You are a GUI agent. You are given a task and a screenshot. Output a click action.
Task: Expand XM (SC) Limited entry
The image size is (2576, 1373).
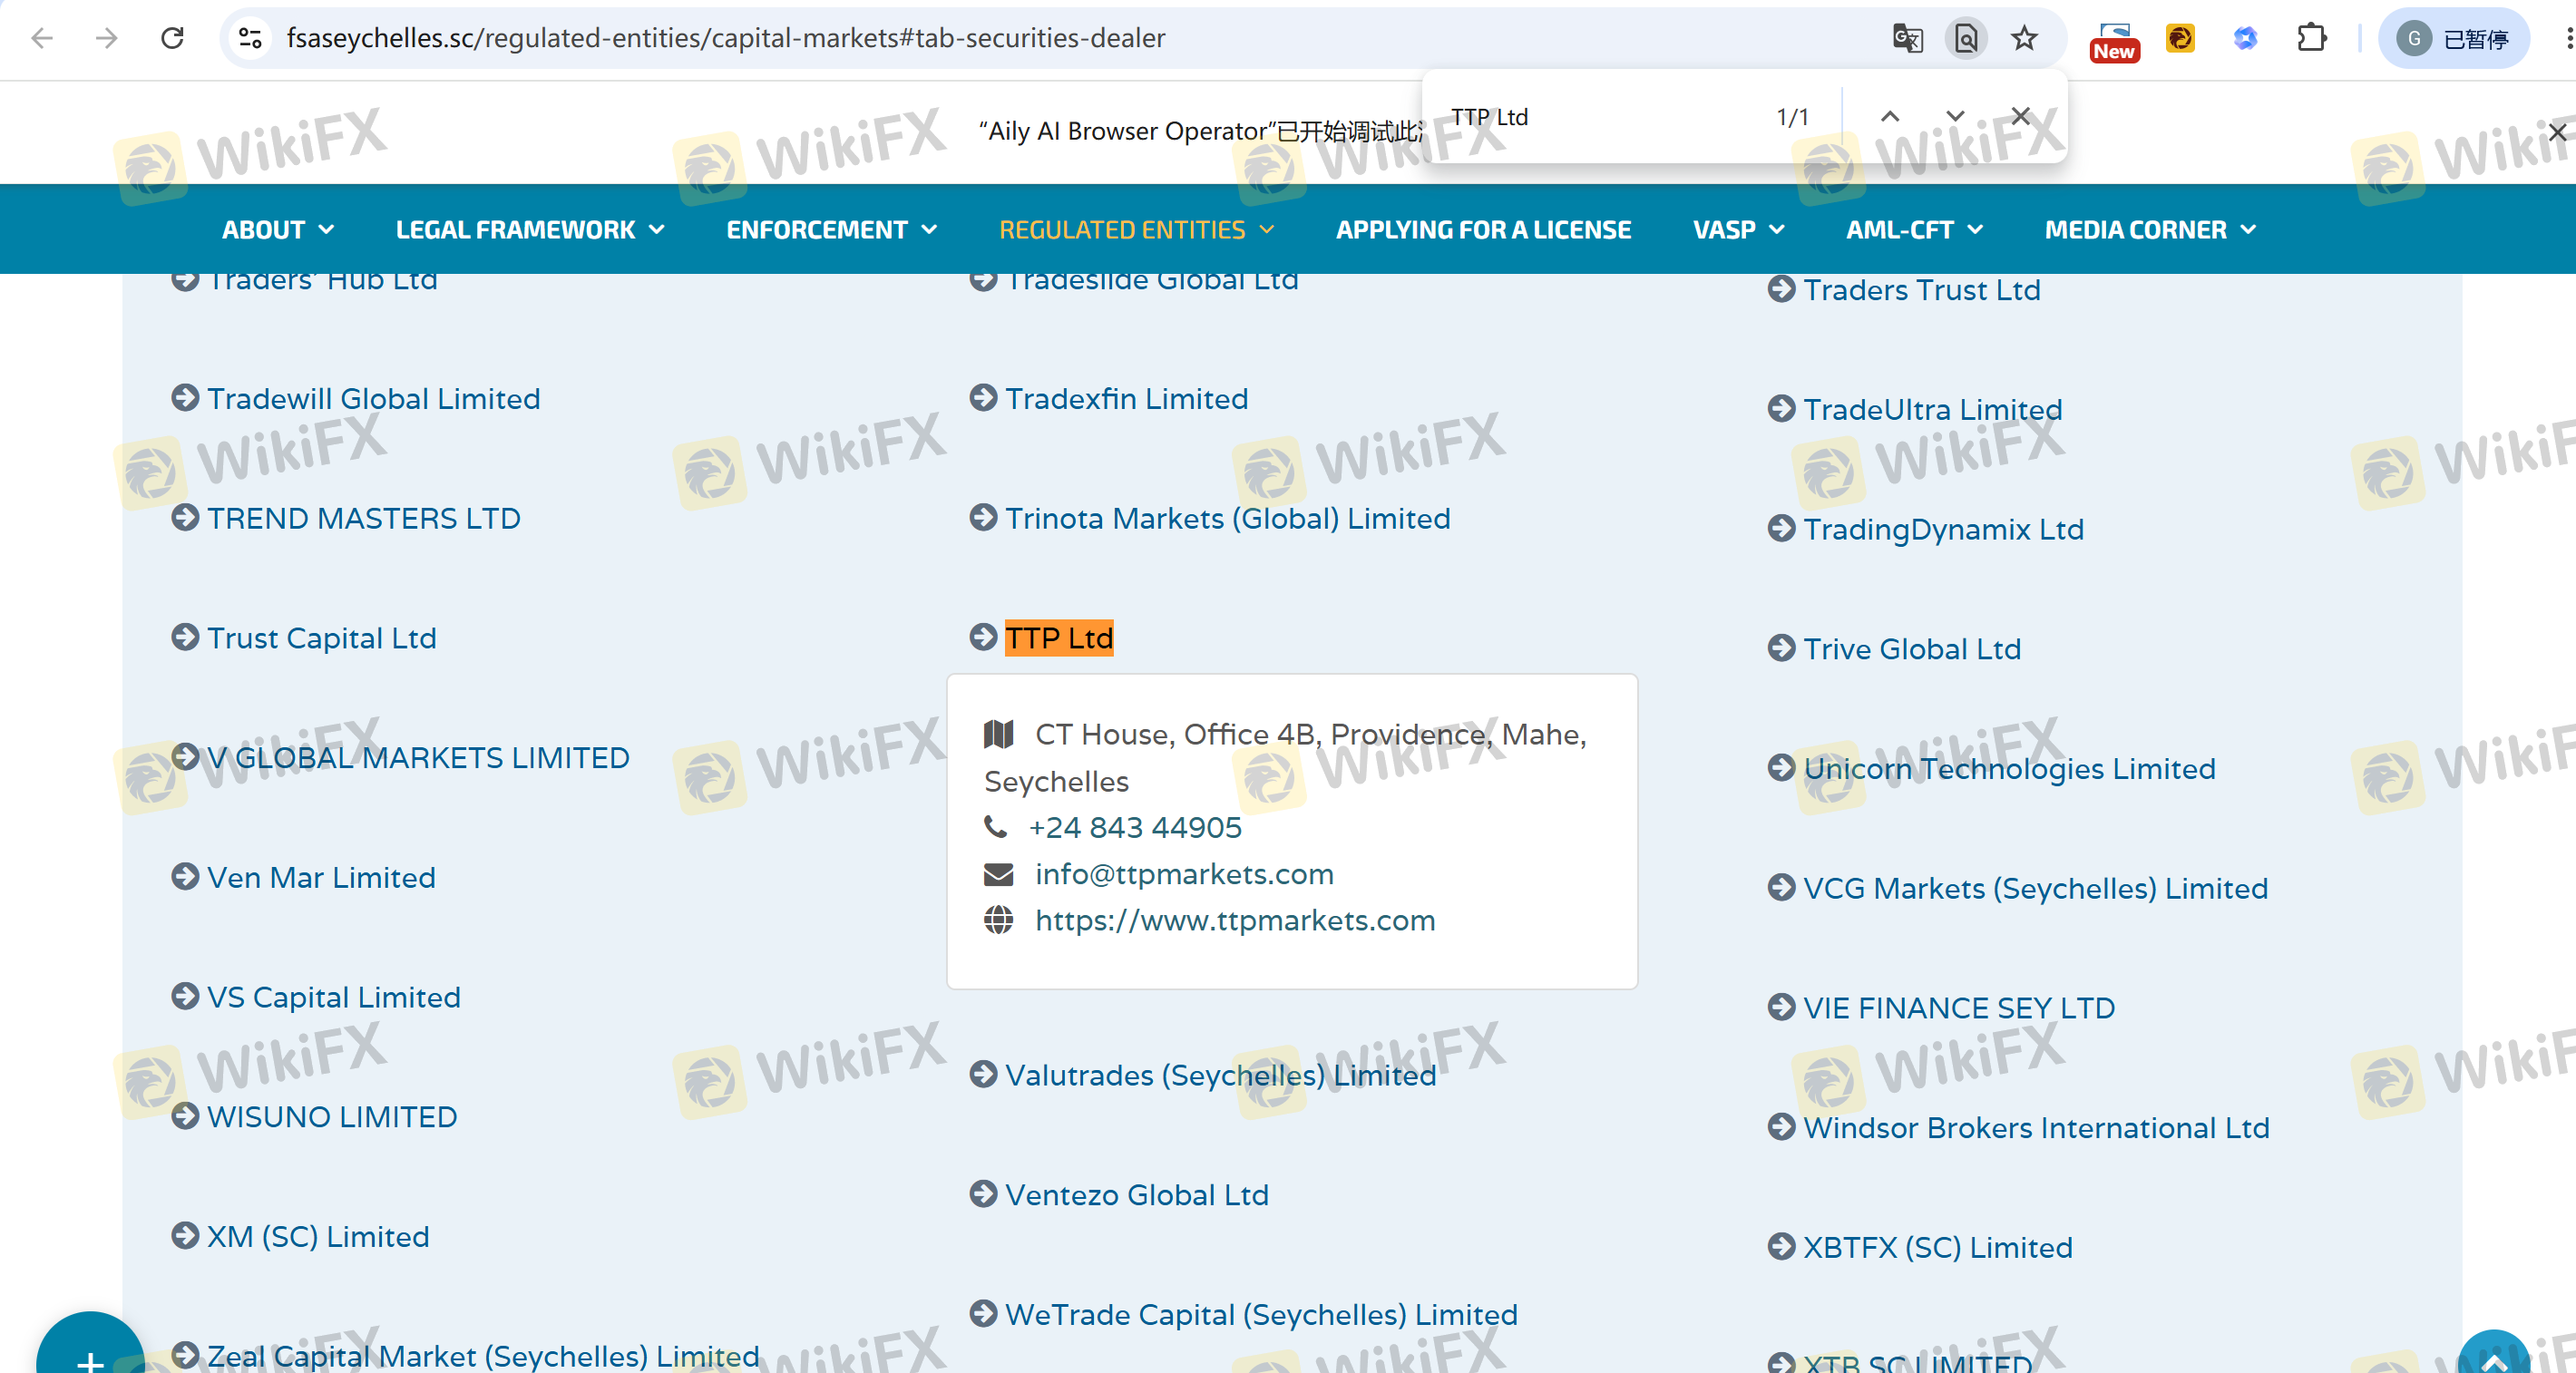318,1236
